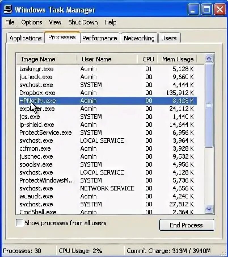
Task: Open the Options menu
Action: tap(32, 22)
